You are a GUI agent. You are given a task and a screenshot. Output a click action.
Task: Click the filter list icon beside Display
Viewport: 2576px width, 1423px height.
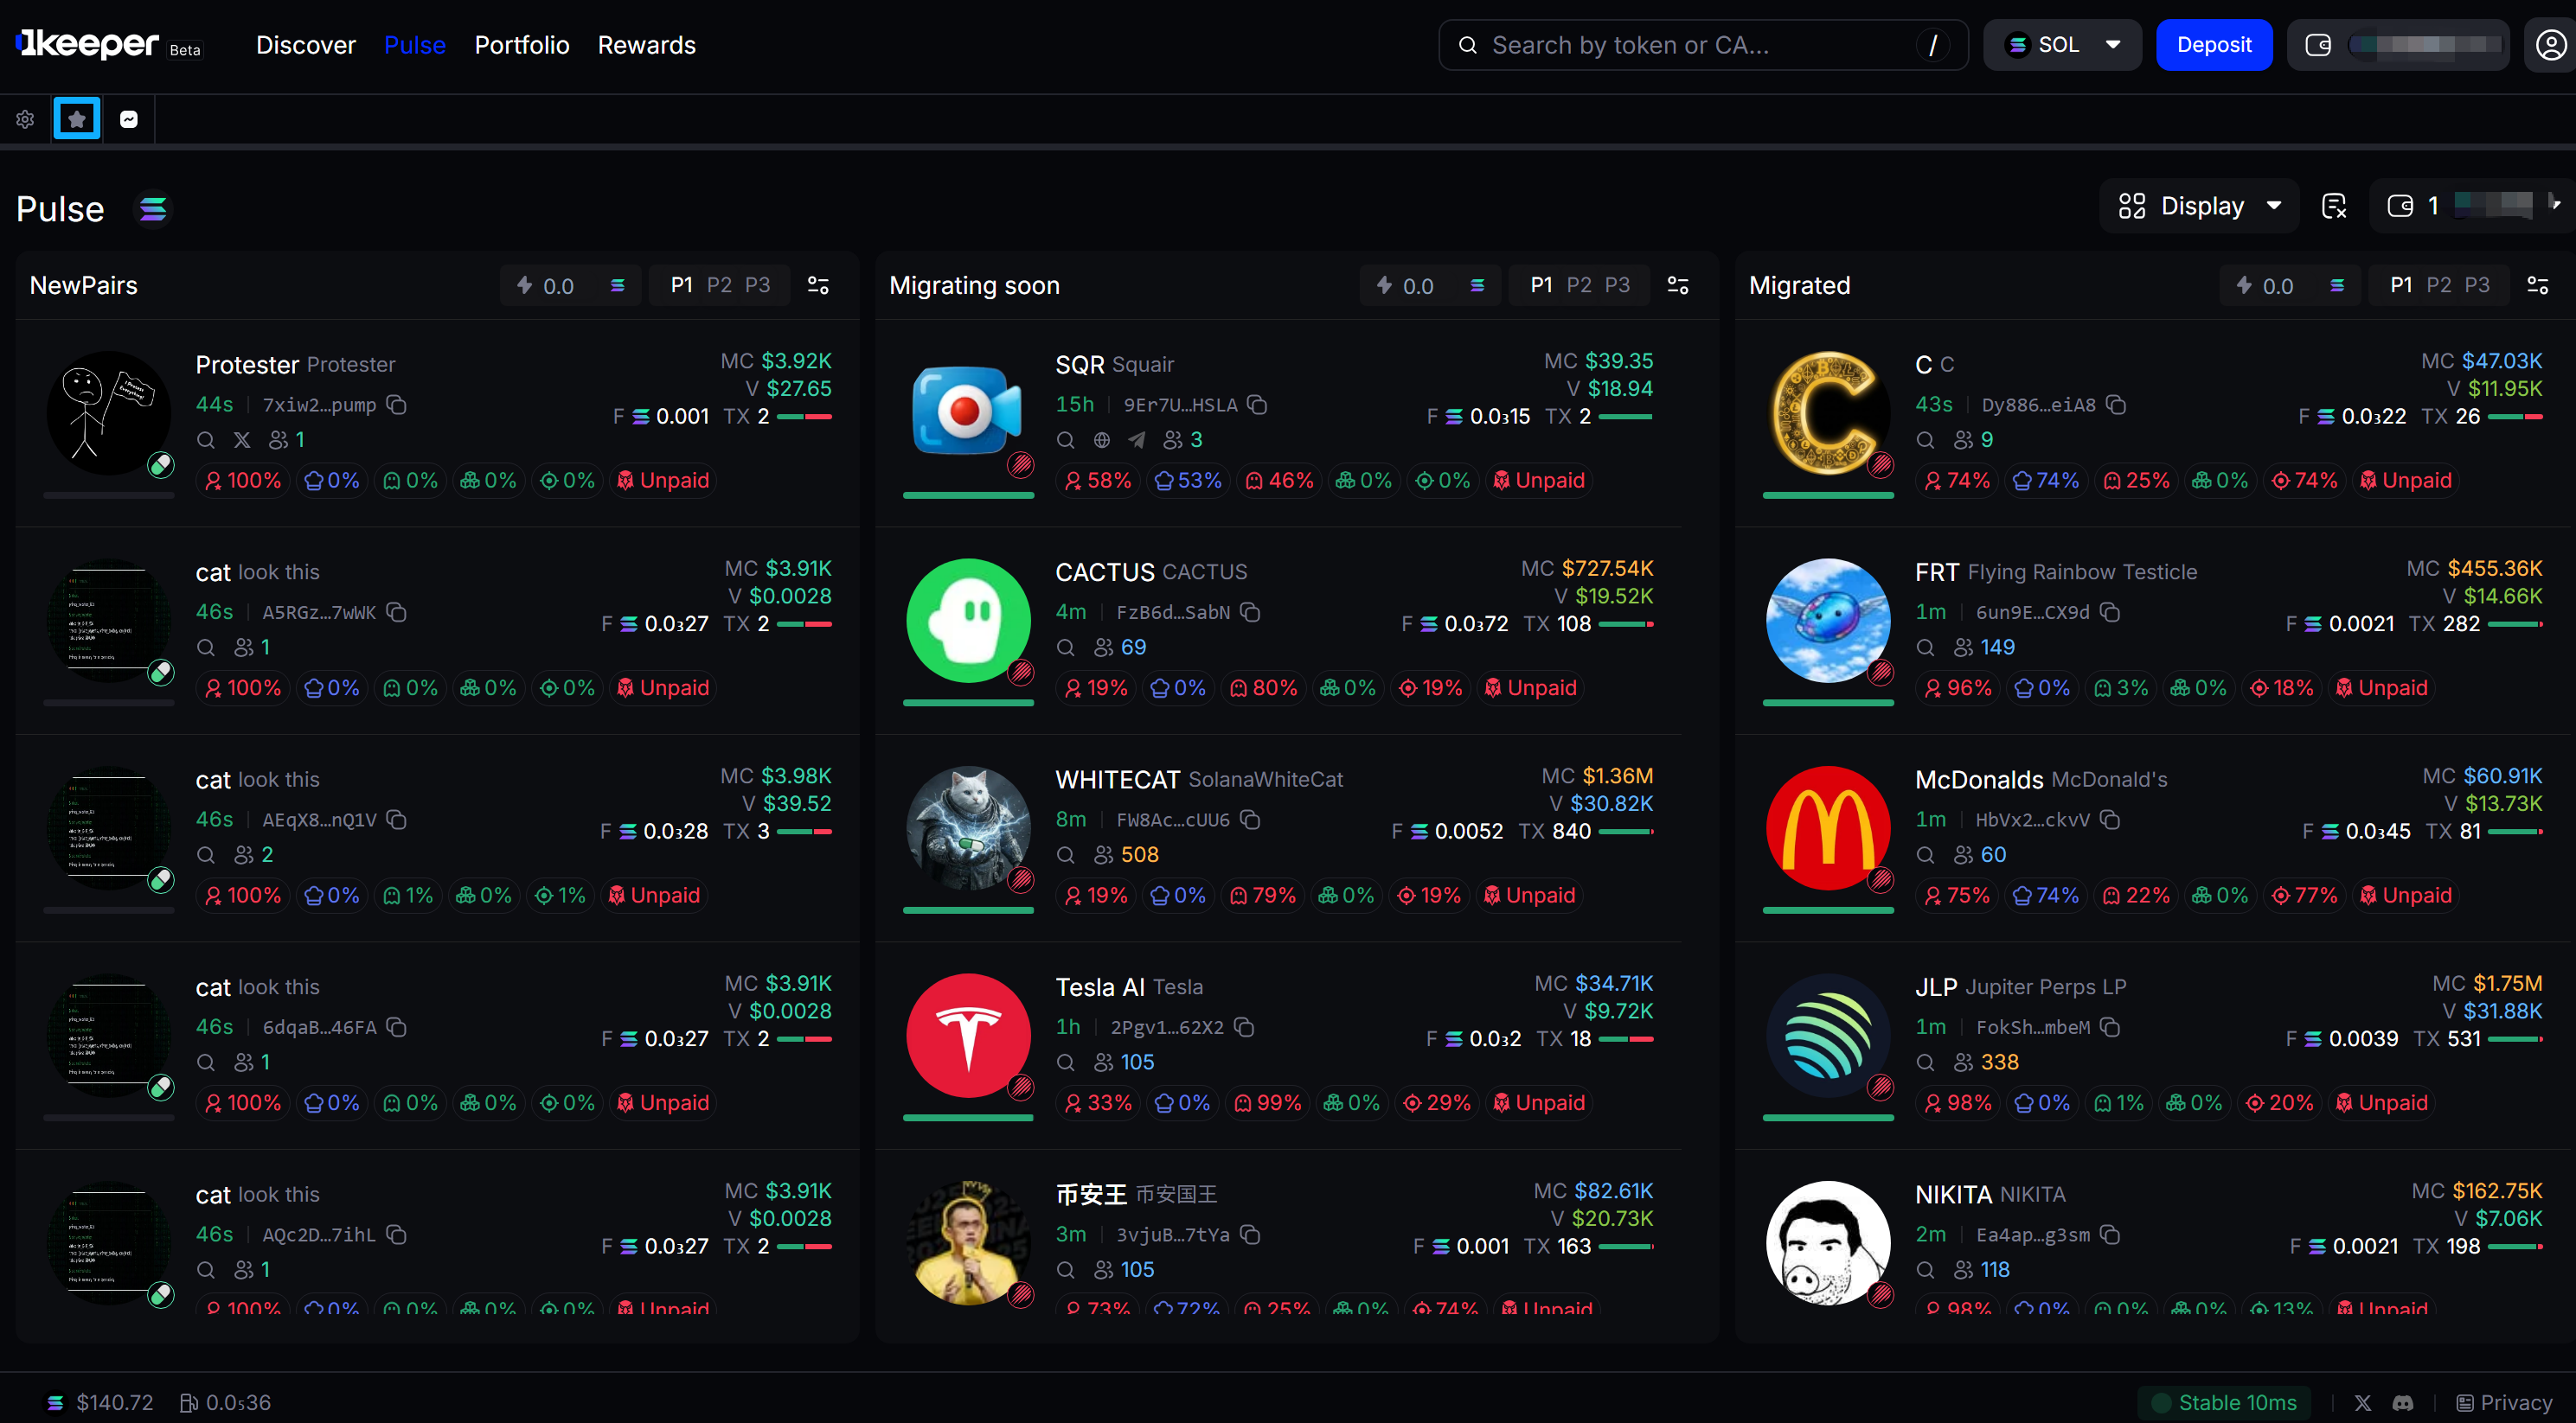[x=2334, y=206]
